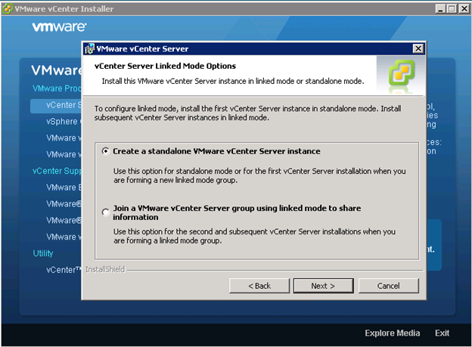Click the vCenter entry under Utility
Image resolution: width=472 pixels, height=347 pixels.
[x=64, y=270]
